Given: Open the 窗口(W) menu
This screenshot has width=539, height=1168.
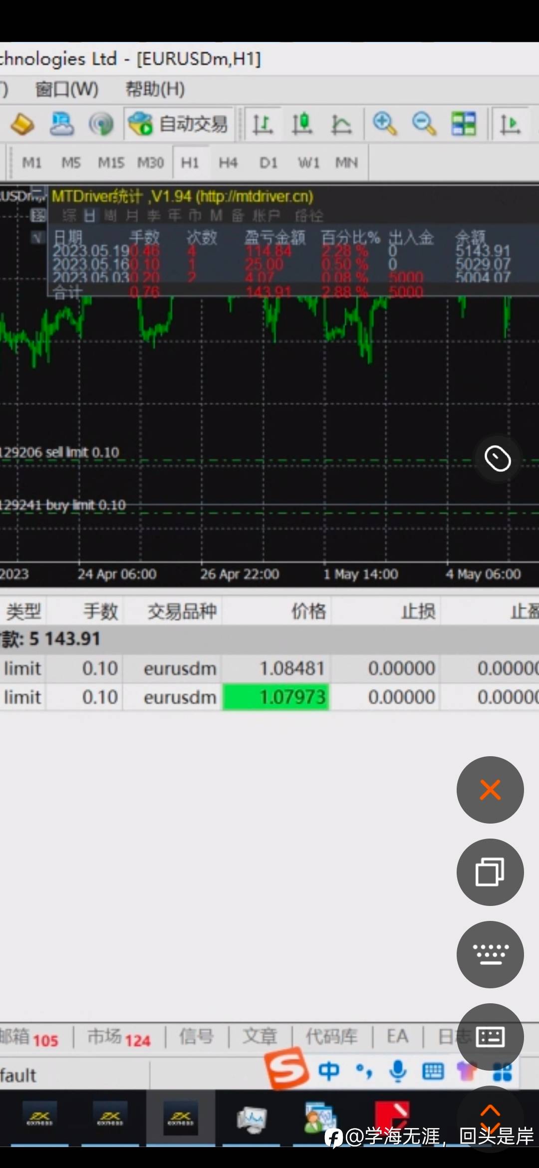Looking at the screenshot, I should pyautogui.click(x=66, y=89).
